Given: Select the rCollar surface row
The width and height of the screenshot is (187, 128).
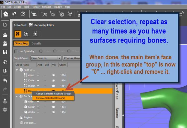Looking at the screenshot, I should 64,112.
